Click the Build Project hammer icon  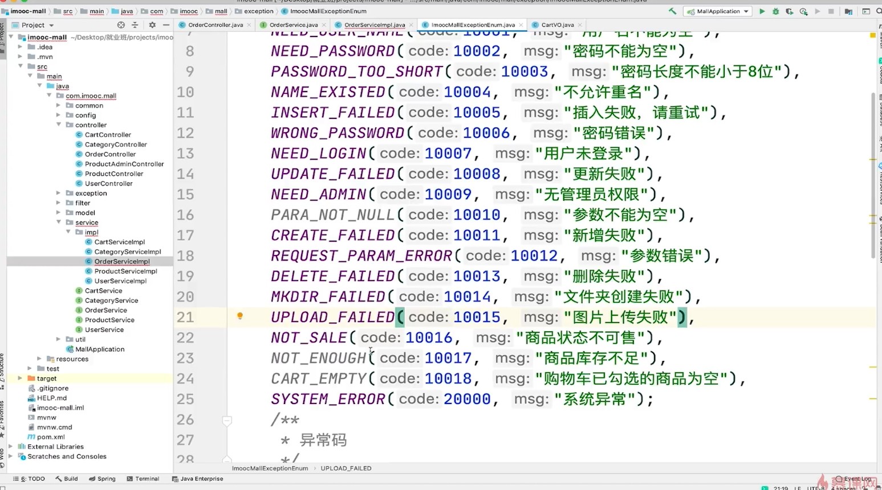tap(672, 11)
